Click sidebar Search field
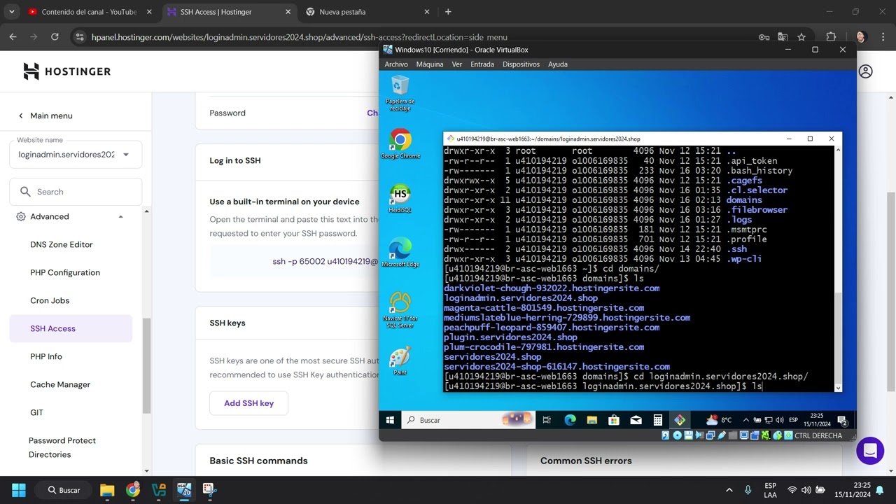Viewport: 896px width, 504px height. point(76,192)
